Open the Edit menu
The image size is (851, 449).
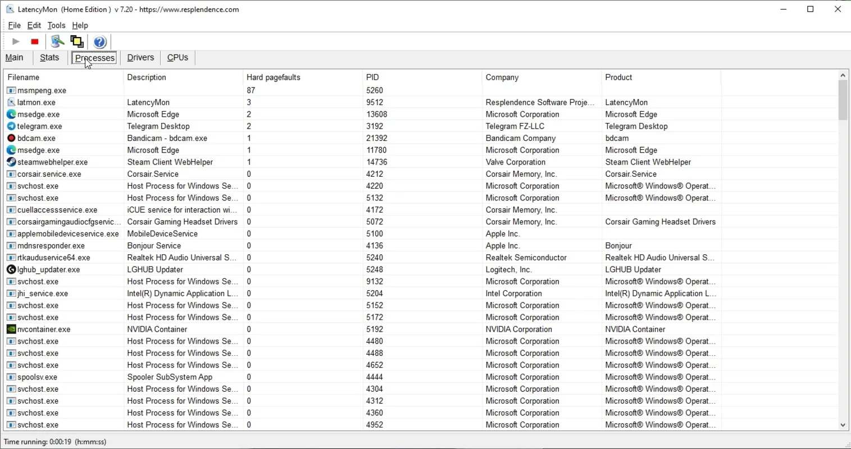[x=34, y=25]
